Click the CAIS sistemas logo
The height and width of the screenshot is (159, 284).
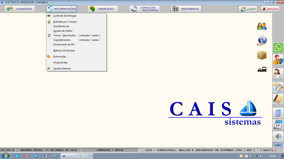[x=215, y=113]
